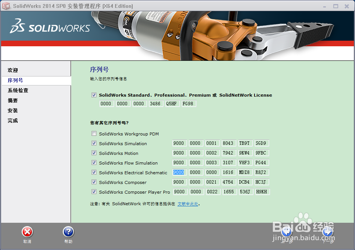Screen dimensions: 355x250
Task: Click Simulation serial field SGD9
Action: (x=262, y=143)
